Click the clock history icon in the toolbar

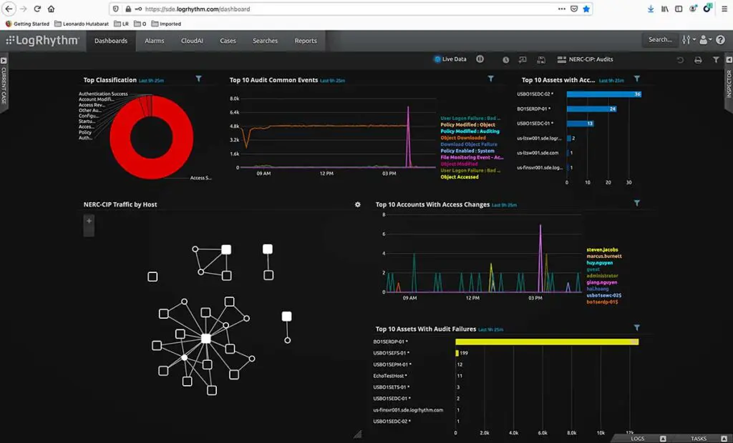click(x=505, y=59)
